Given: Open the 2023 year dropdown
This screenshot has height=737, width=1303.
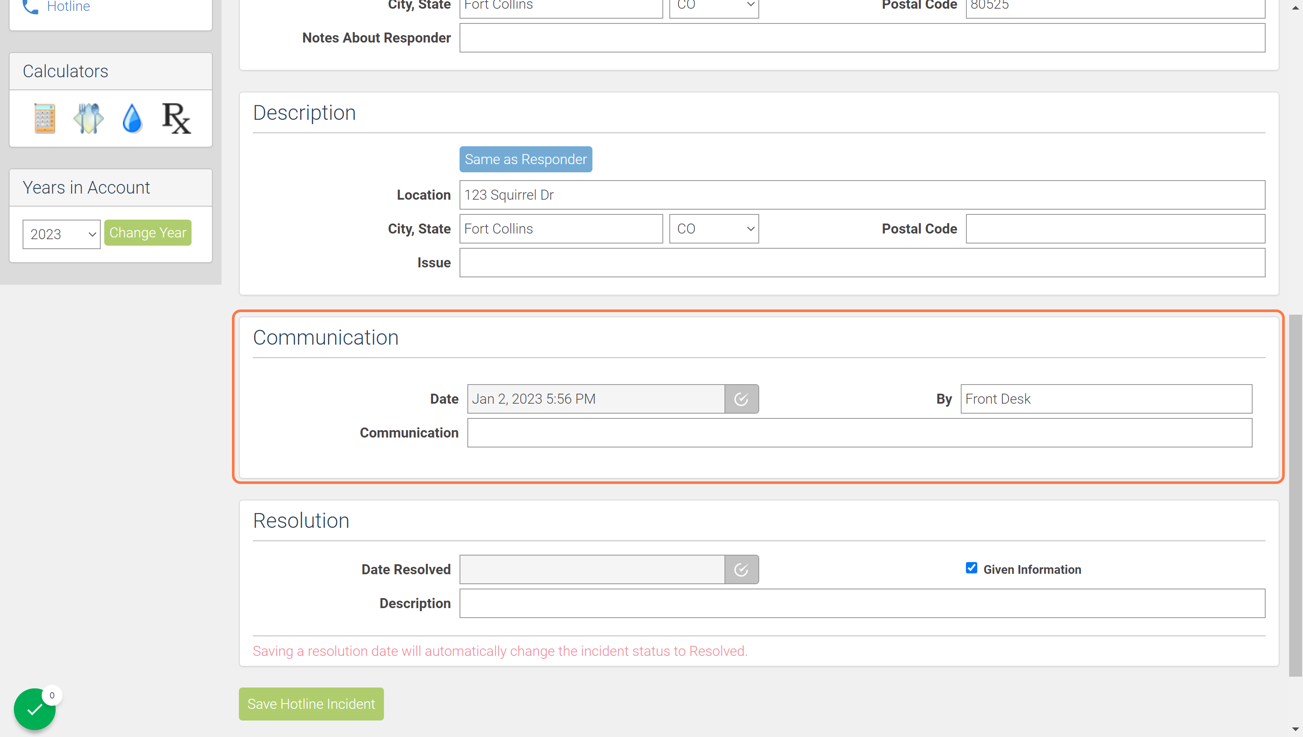Looking at the screenshot, I should [61, 234].
